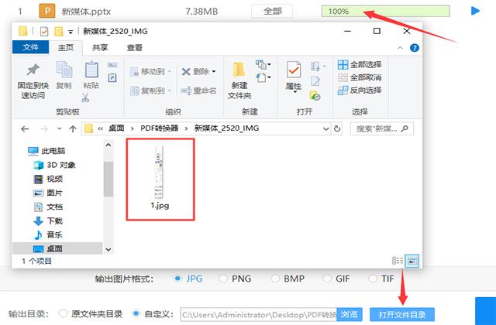This screenshot has height=325, width=496.
Task: Open the new item dropdown
Action: click(x=263, y=64)
